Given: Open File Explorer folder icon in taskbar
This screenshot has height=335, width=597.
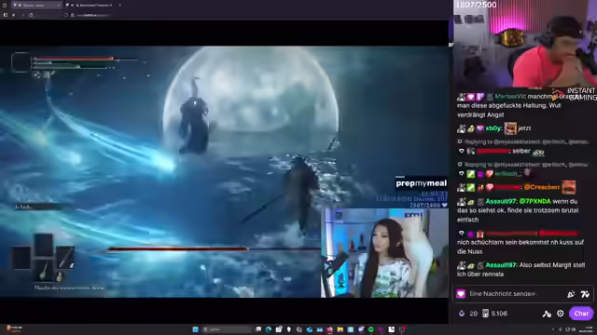Looking at the screenshot, I should coord(340,329).
